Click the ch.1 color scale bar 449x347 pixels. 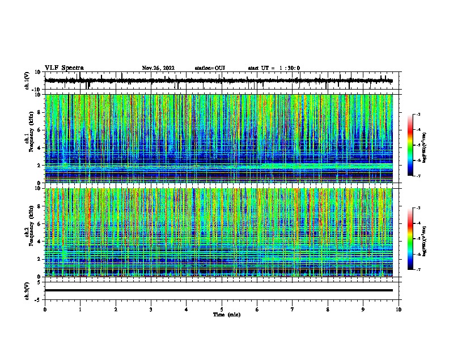pos(410,145)
